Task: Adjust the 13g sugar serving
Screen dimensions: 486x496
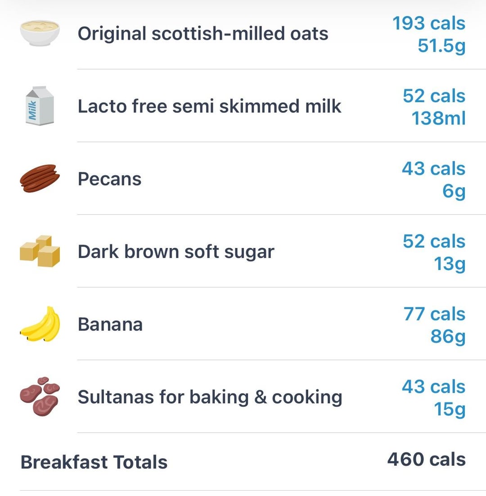Action: tap(449, 264)
